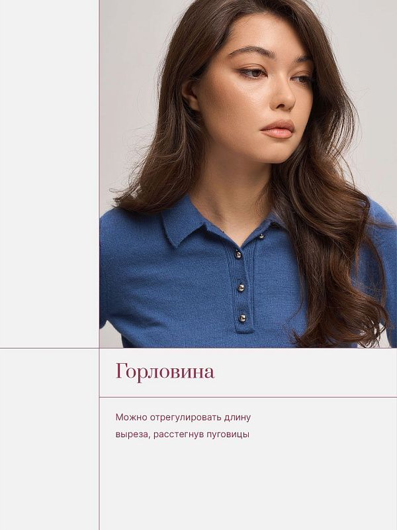Click the lowest metal button on placket
Screen dimensions: 397x530
(242, 318)
